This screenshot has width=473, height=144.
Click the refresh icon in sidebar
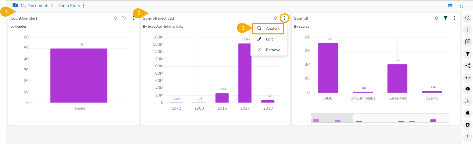coord(467,77)
